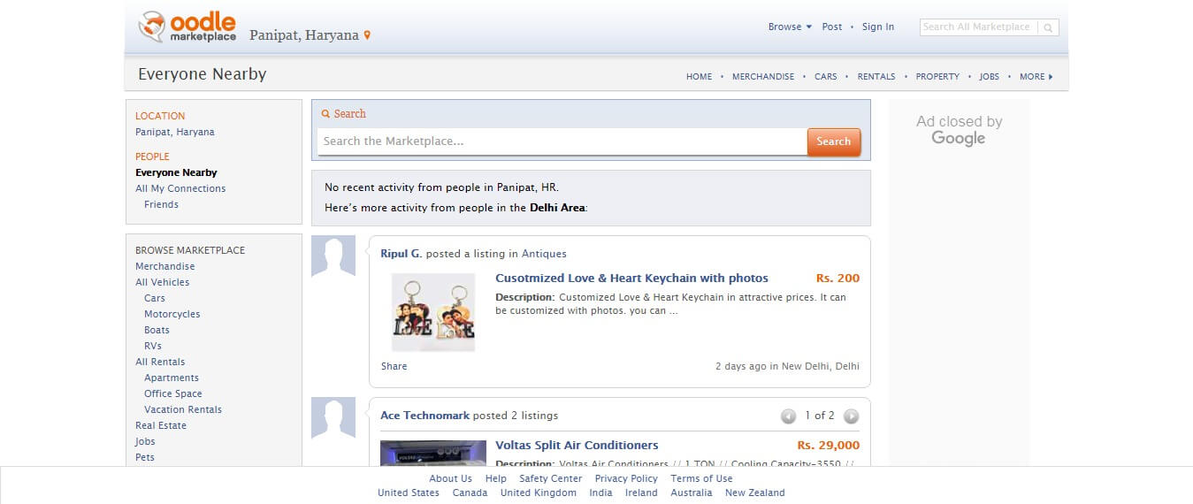Browse RVs category

coord(153,346)
